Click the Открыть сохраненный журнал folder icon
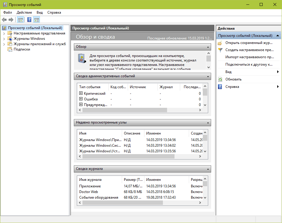Viewport: 282px width, 223px height. point(220,43)
